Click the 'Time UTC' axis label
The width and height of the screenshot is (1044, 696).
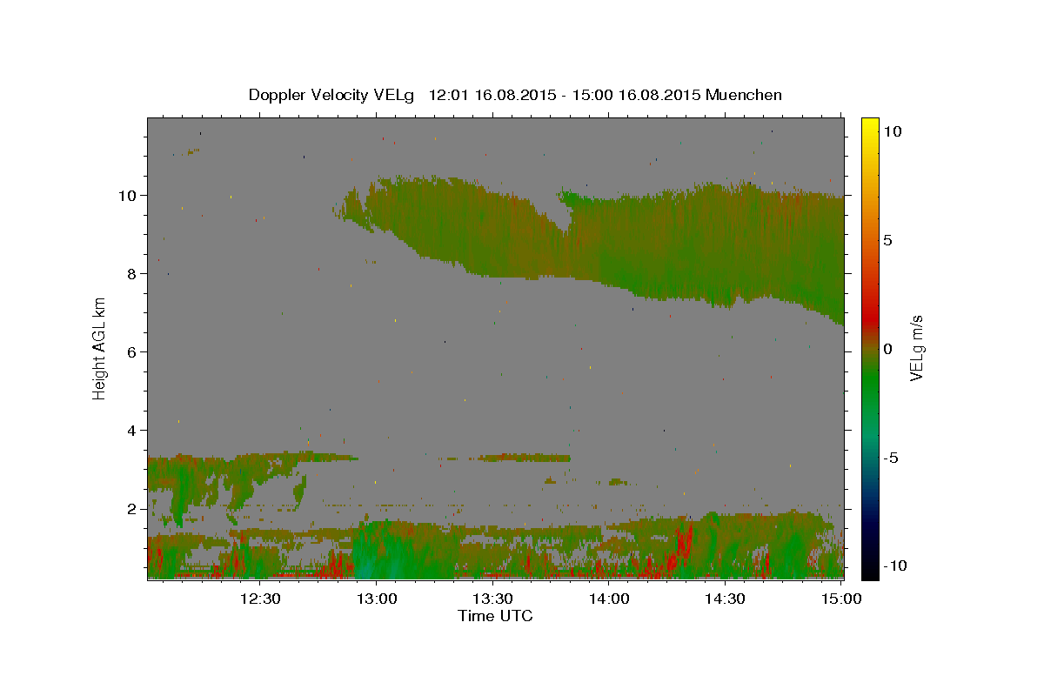(495, 616)
